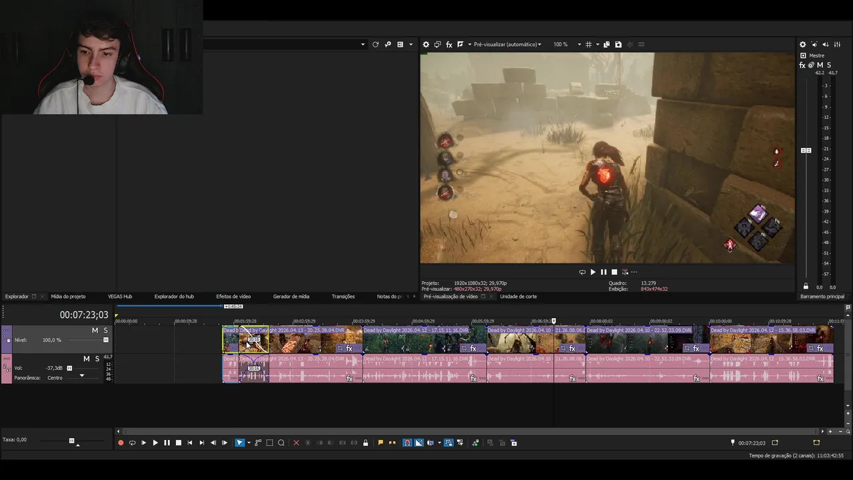Open Split Screen View dropdown arrow

469,45
